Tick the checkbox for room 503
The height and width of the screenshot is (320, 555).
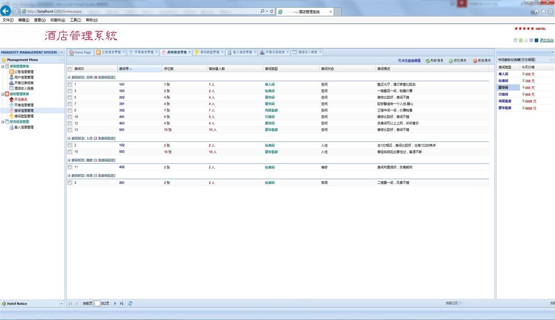70,152
